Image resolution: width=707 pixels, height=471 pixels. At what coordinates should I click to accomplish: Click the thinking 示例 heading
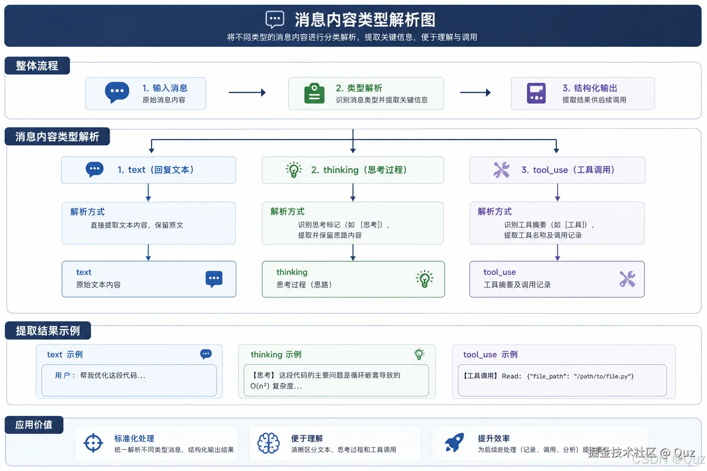276,354
